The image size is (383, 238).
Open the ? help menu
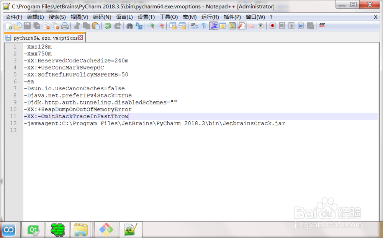pyautogui.click(x=271, y=17)
